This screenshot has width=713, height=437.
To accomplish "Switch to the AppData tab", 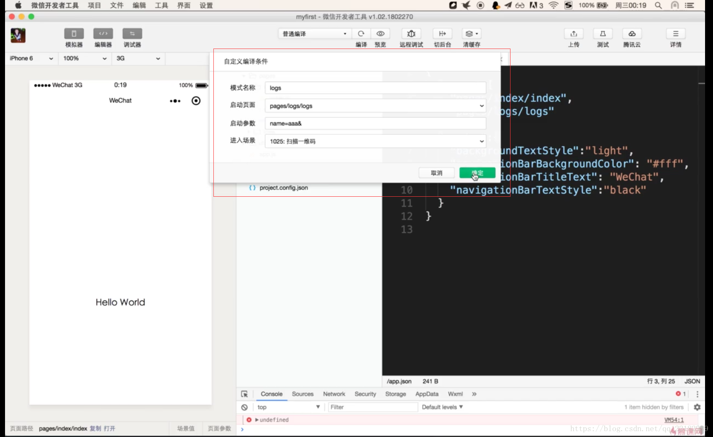I will pyautogui.click(x=427, y=394).
